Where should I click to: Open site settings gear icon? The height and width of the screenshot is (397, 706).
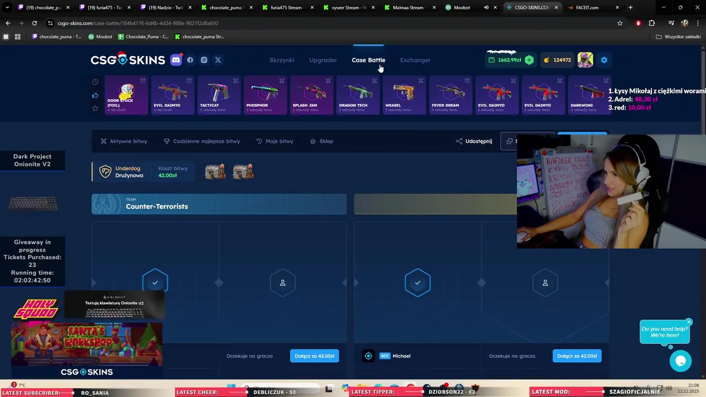(604, 60)
